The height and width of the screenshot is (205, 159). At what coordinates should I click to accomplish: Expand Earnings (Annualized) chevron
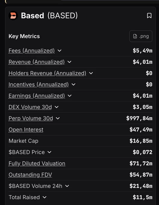(x=70, y=96)
